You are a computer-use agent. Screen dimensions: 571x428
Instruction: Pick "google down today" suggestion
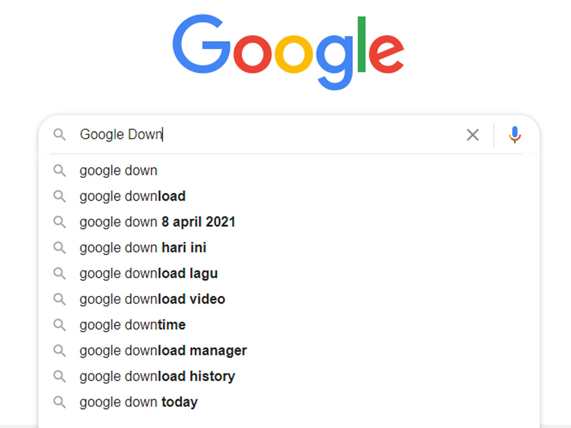coord(138,402)
